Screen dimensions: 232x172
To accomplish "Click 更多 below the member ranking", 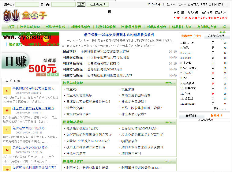I will point(220,109).
